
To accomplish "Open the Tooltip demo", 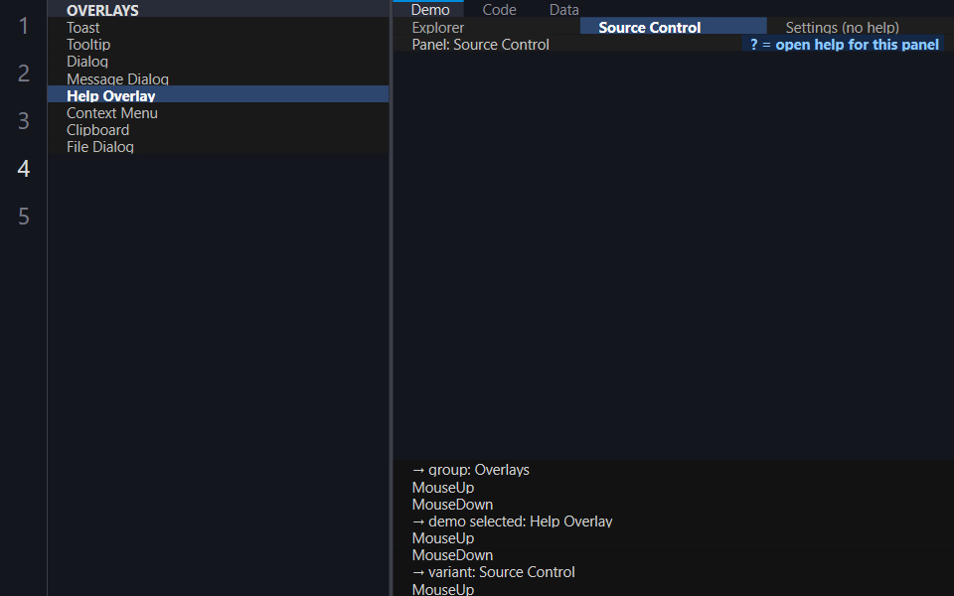I will click(218, 45).
